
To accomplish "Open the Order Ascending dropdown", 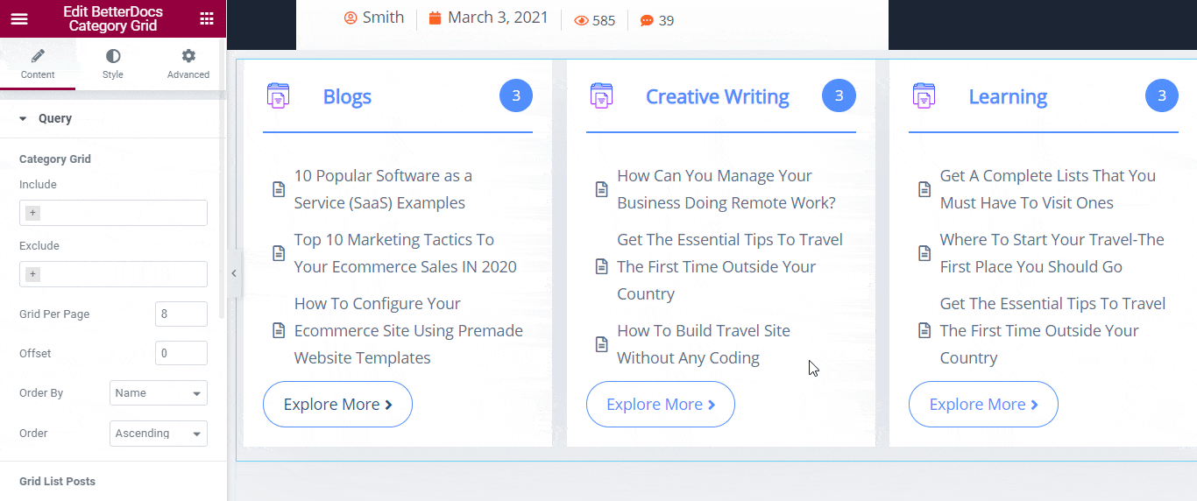I will pos(158,434).
